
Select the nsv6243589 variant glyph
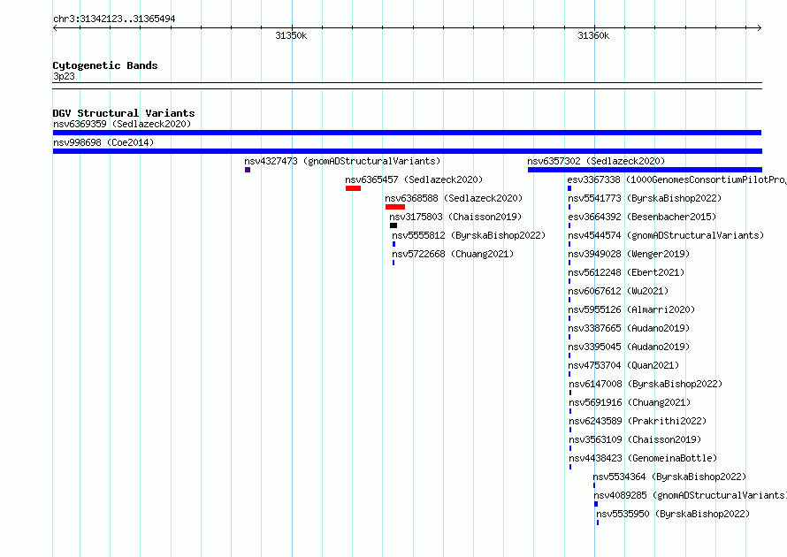(570, 430)
